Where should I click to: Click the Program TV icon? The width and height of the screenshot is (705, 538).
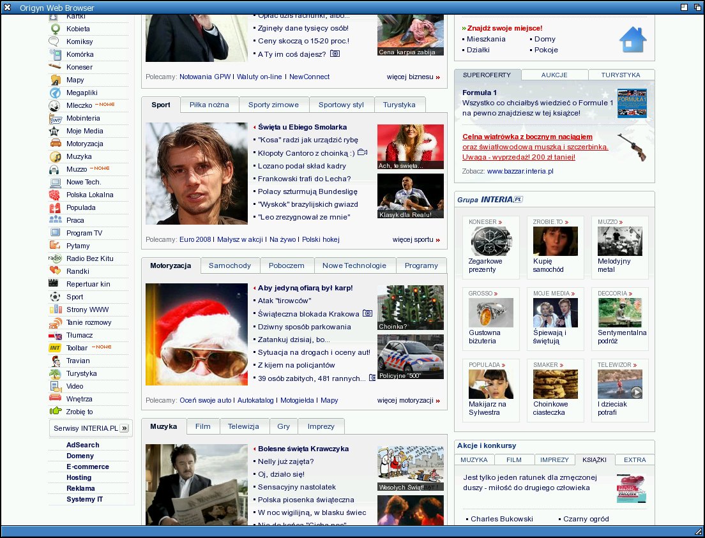point(56,233)
